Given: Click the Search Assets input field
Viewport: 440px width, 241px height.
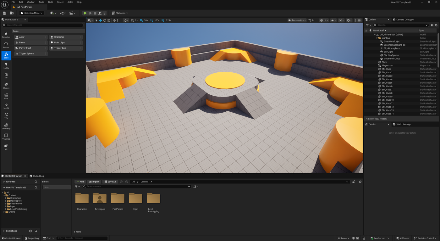Looking at the screenshot, I should 136,187.
